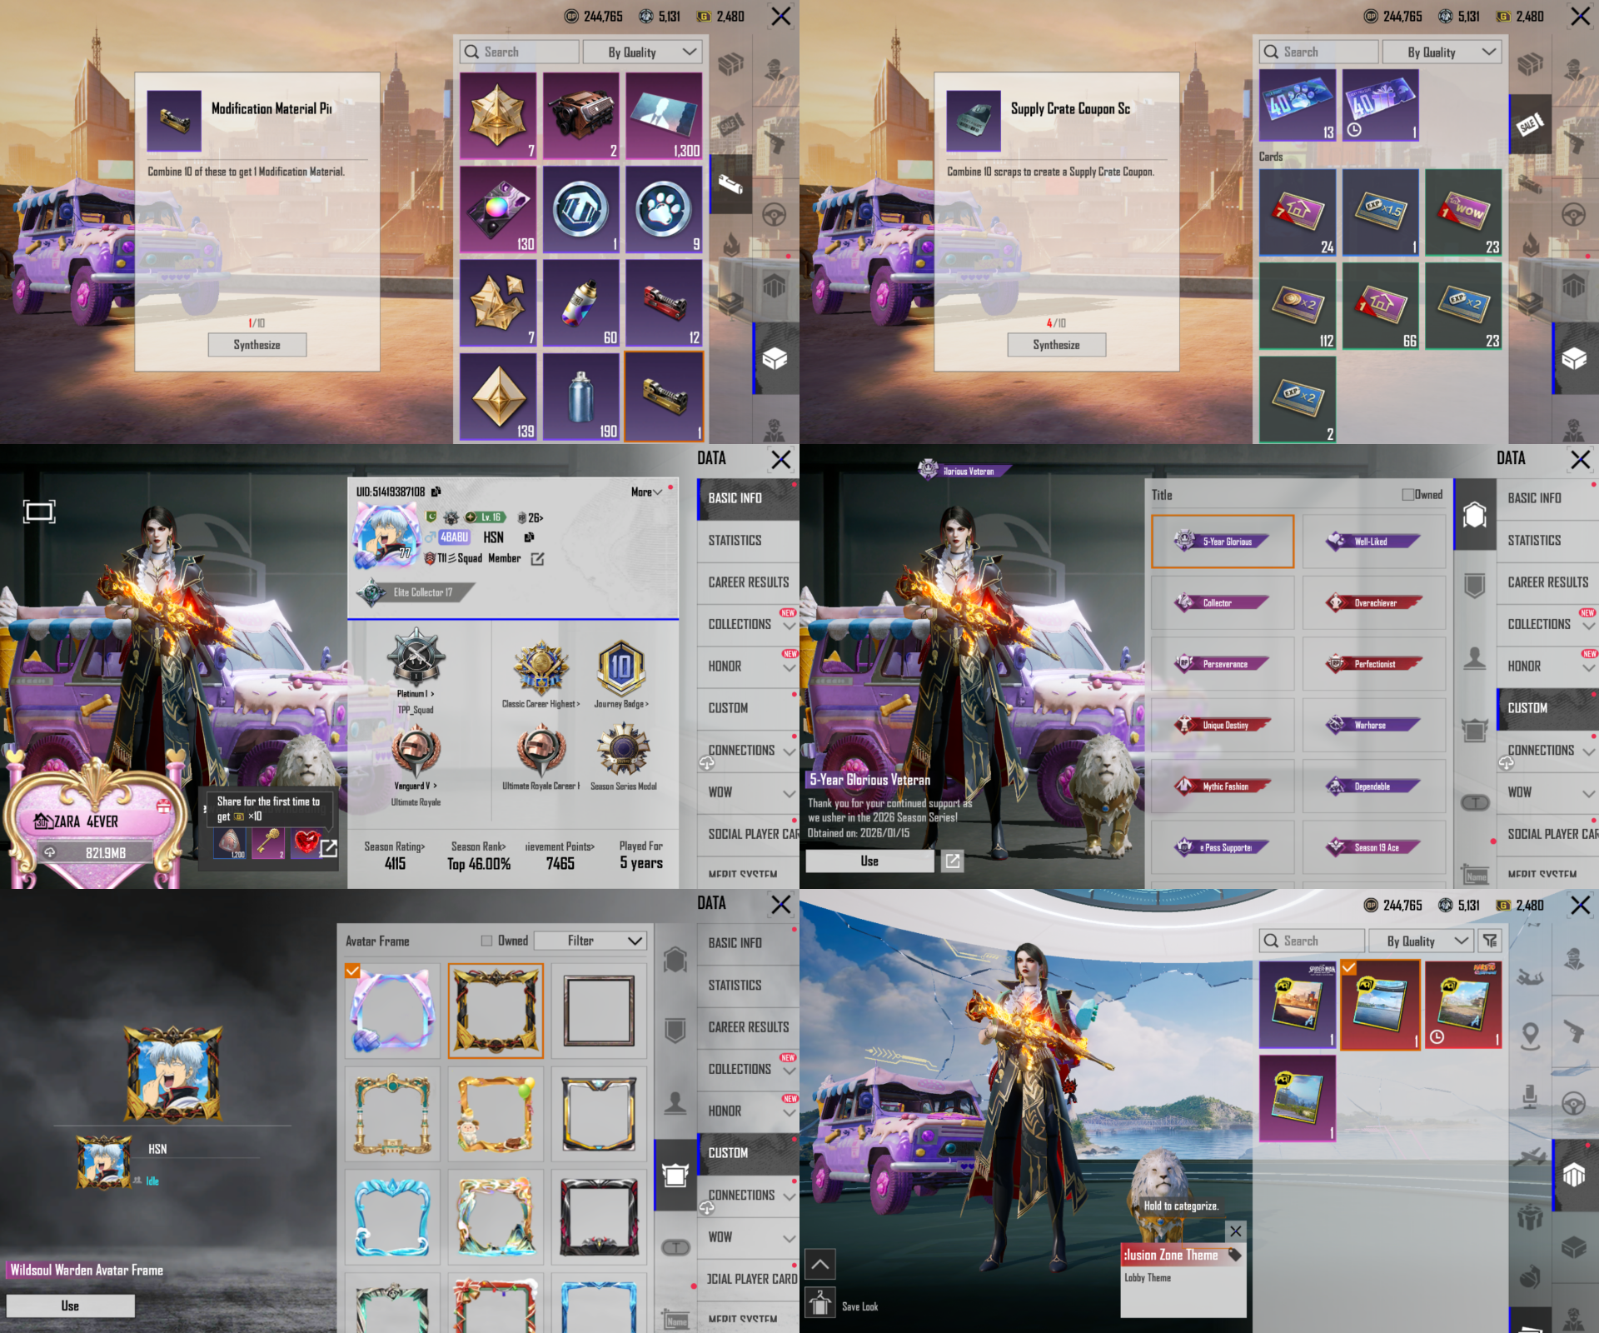
Task: Select the silver card item with quantity 1,300
Action: click(664, 115)
